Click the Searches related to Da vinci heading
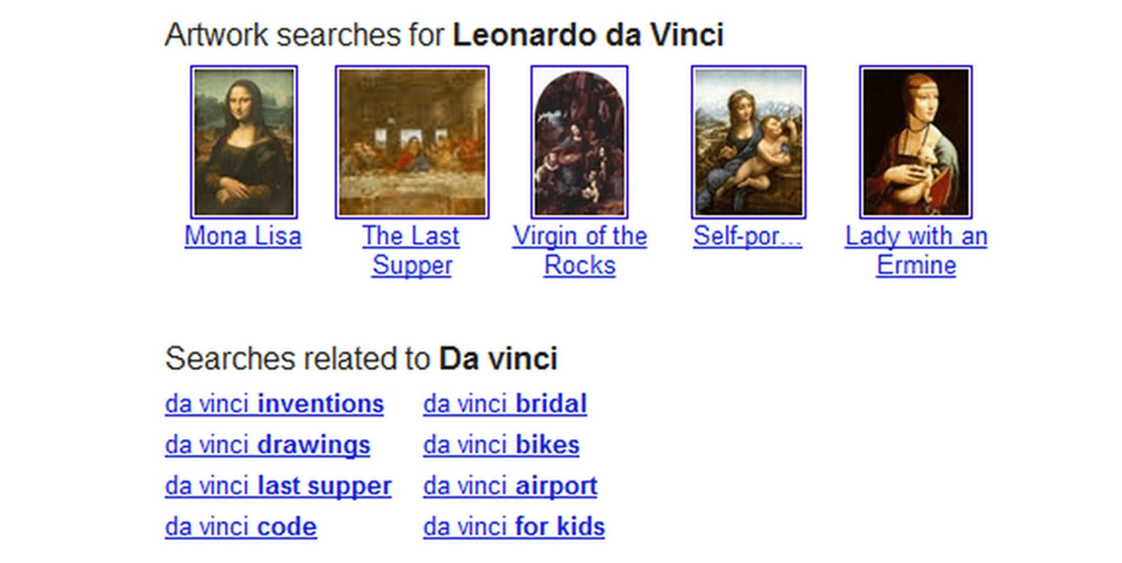The image size is (1122, 563). pyautogui.click(x=361, y=358)
